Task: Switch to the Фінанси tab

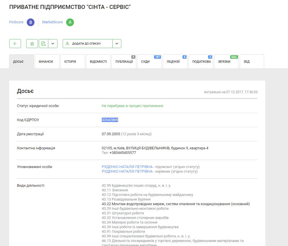Action: [x=47, y=62]
